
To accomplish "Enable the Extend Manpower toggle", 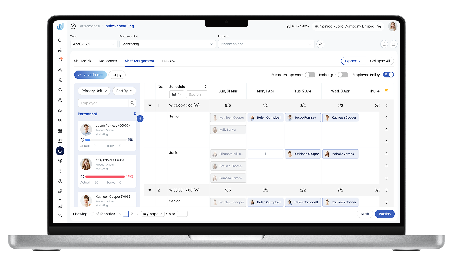I will pos(310,75).
